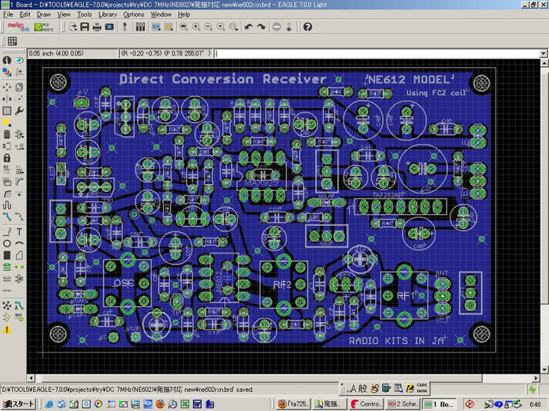Open the Options menu
549x411 pixels.
[x=133, y=14]
